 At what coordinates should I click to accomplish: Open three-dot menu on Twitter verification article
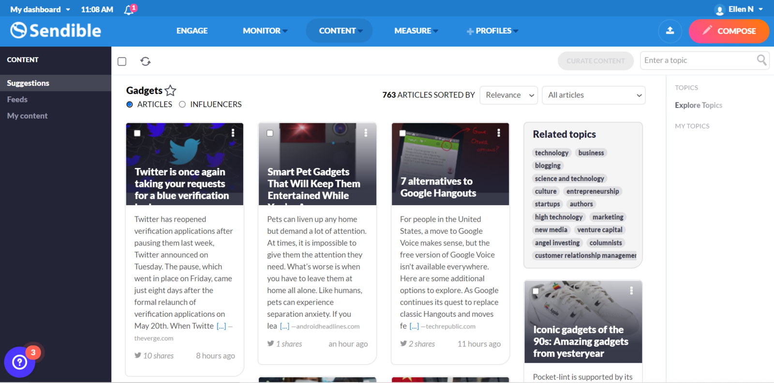[x=233, y=133]
